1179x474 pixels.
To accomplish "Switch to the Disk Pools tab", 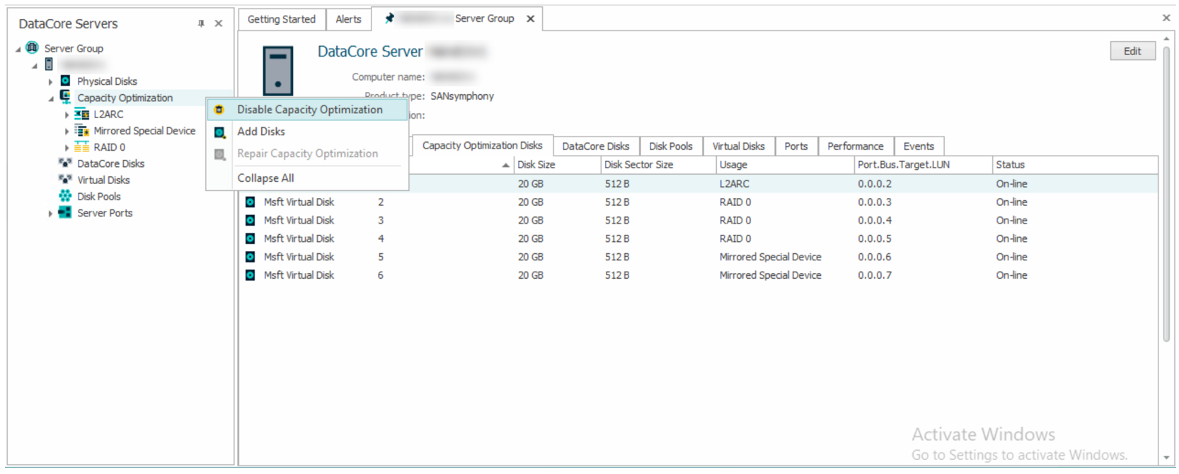I will 670,146.
